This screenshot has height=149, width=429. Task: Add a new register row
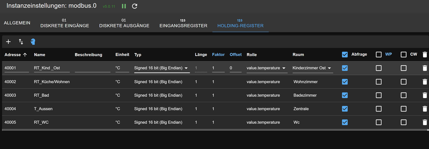click(x=9, y=42)
